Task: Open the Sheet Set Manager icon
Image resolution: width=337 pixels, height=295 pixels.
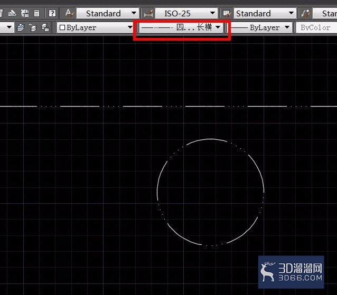Action: pyautogui.click(x=12, y=13)
